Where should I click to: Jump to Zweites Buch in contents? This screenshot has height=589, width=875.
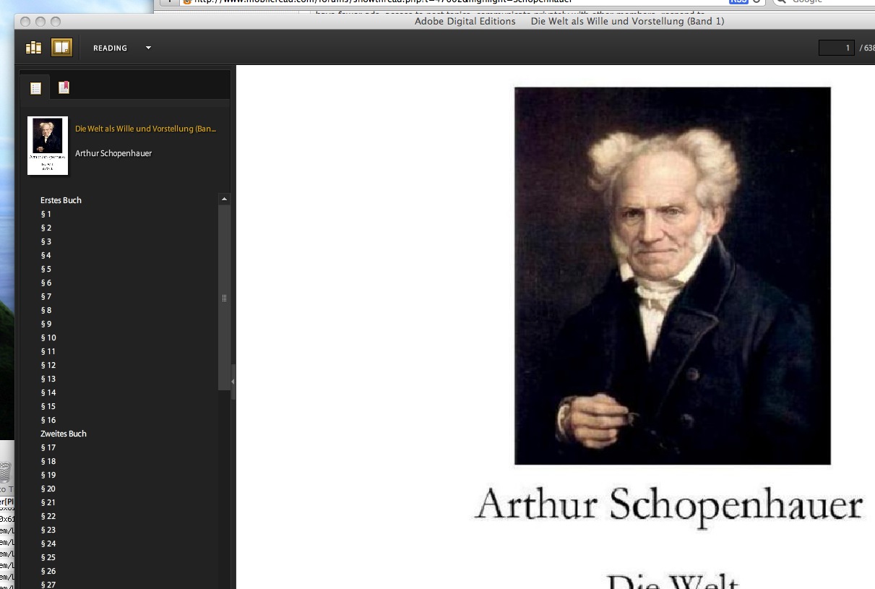click(x=64, y=434)
